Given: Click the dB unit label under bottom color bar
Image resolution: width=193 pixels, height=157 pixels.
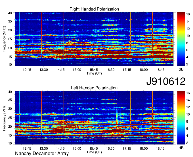Looking at the screenshot, I should (x=181, y=148).
